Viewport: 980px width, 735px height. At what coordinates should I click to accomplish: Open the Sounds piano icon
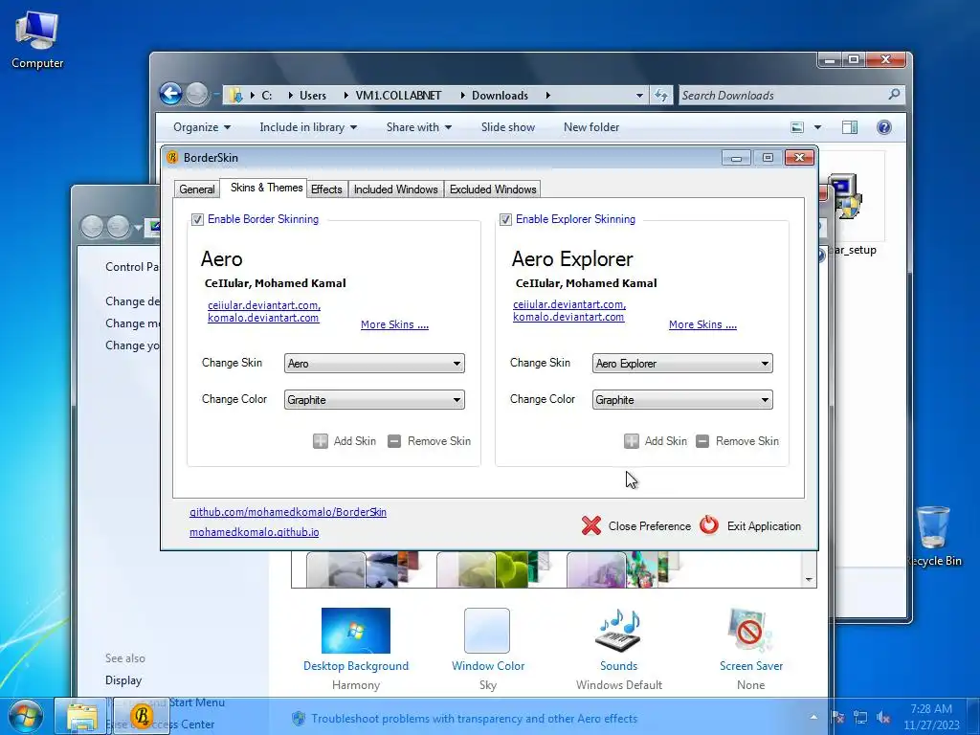[619, 631]
